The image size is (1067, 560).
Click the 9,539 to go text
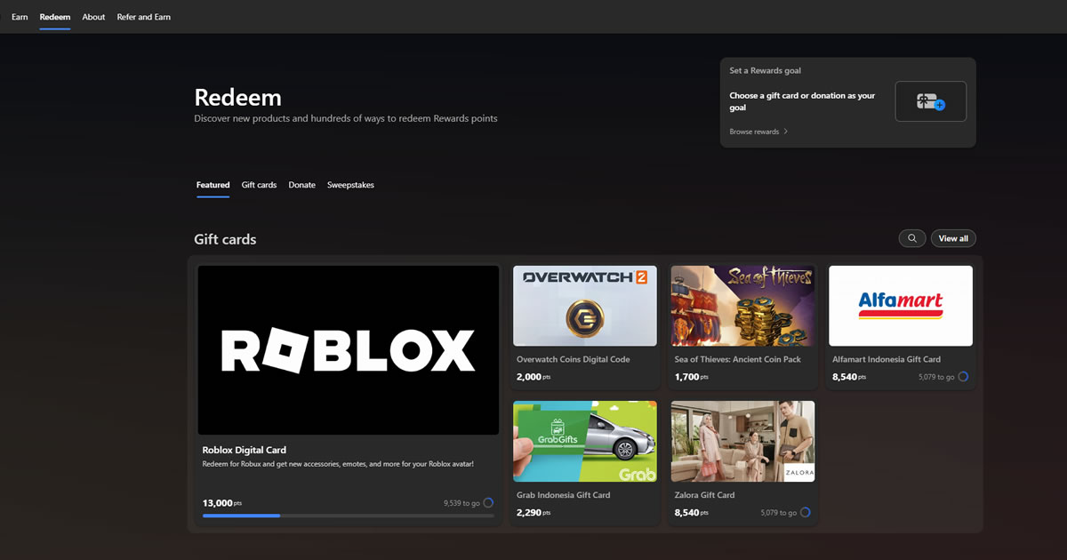461,503
